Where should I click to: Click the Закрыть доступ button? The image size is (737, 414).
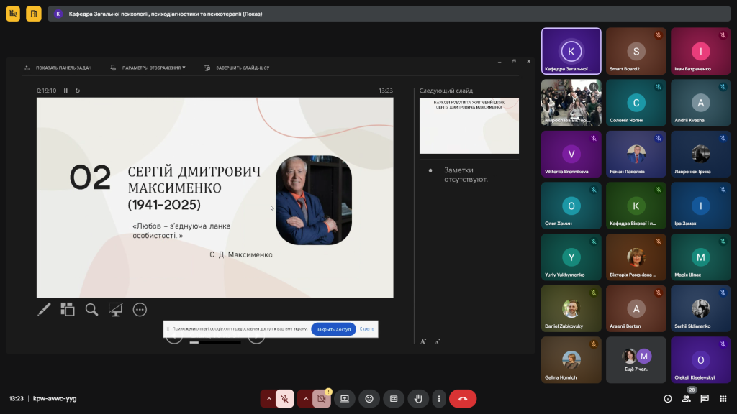point(333,329)
